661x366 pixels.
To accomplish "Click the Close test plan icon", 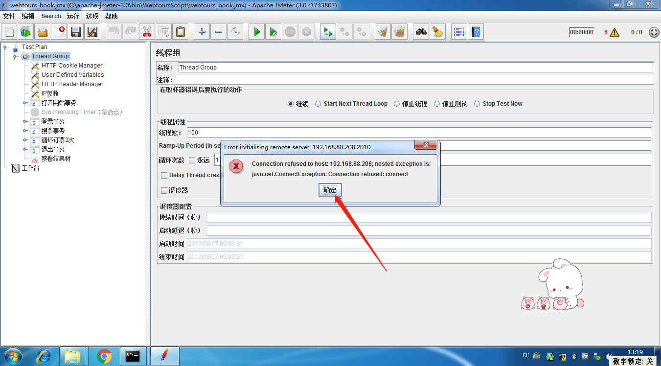I will coord(59,32).
